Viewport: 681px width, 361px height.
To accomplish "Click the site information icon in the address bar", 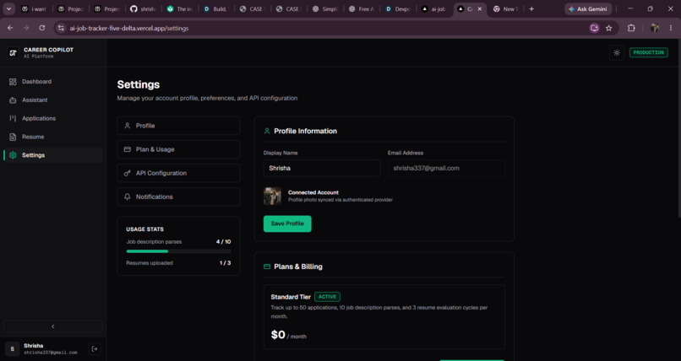I will pos(61,28).
